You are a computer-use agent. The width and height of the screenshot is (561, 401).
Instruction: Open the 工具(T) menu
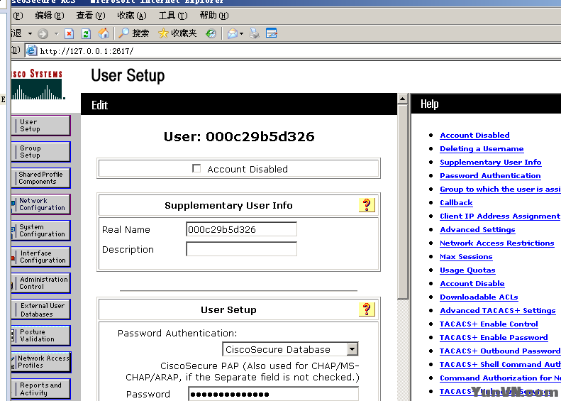pyautogui.click(x=173, y=16)
